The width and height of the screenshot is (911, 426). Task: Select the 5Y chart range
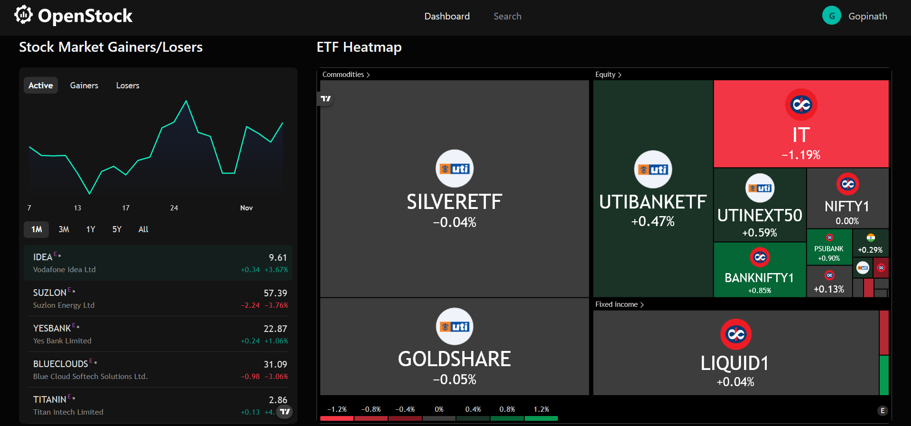(x=117, y=229)
